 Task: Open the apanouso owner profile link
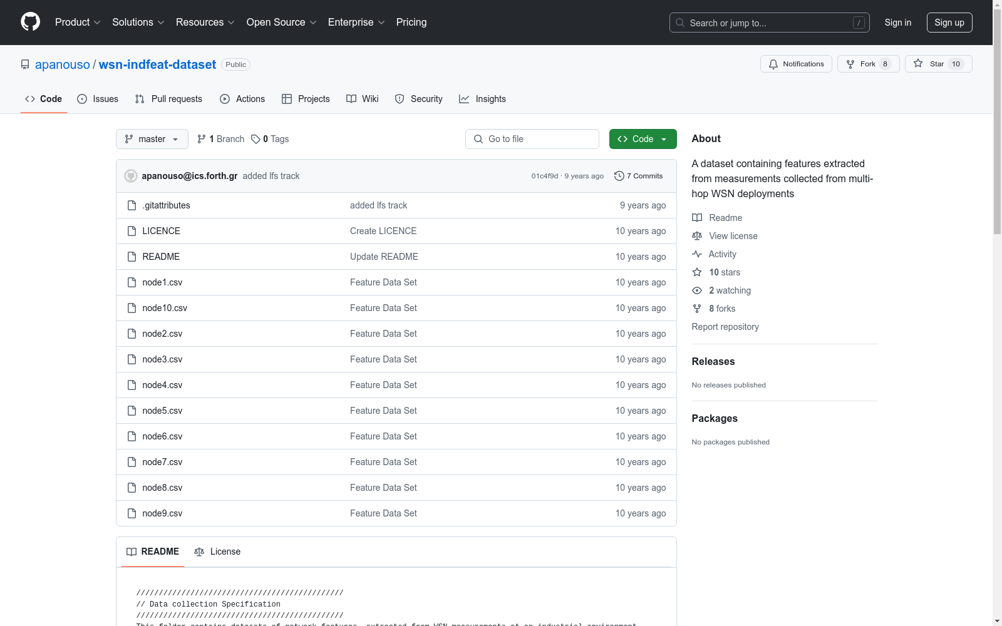coord(63,64)
